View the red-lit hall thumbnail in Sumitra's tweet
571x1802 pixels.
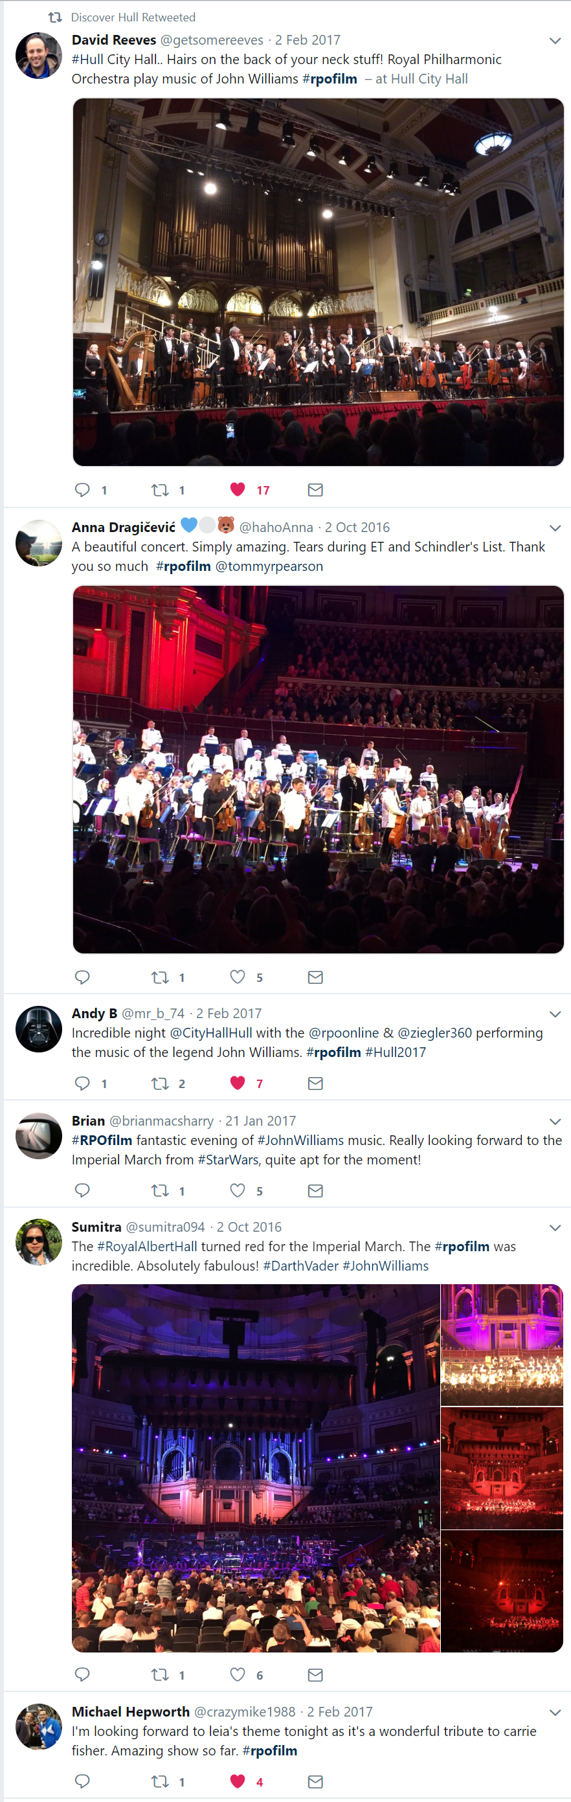(502, 1467)
